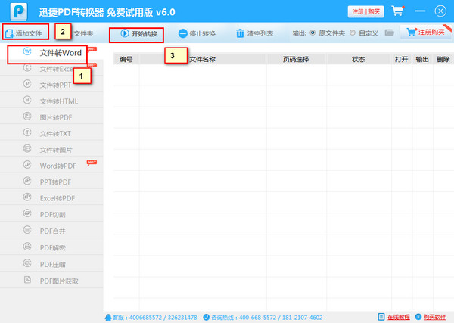This screenshot has height=323, width=454.
Task: Click the PDF解密 (decrypt) lock icon
Action: [x=27, y=247]
